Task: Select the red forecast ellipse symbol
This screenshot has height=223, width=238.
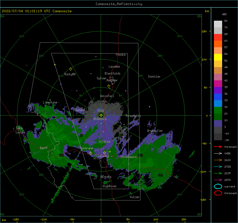Action: (x=218, y=193)
